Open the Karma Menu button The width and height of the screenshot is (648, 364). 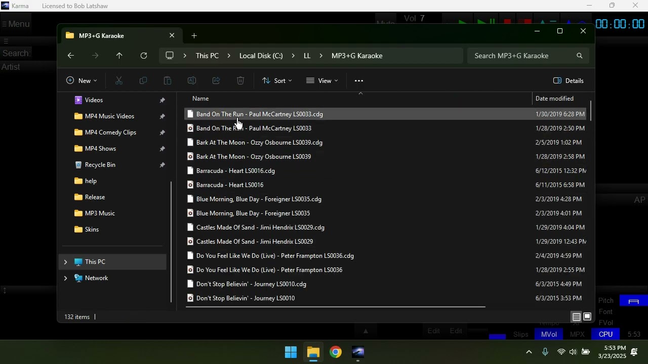(x=15, y=24)
